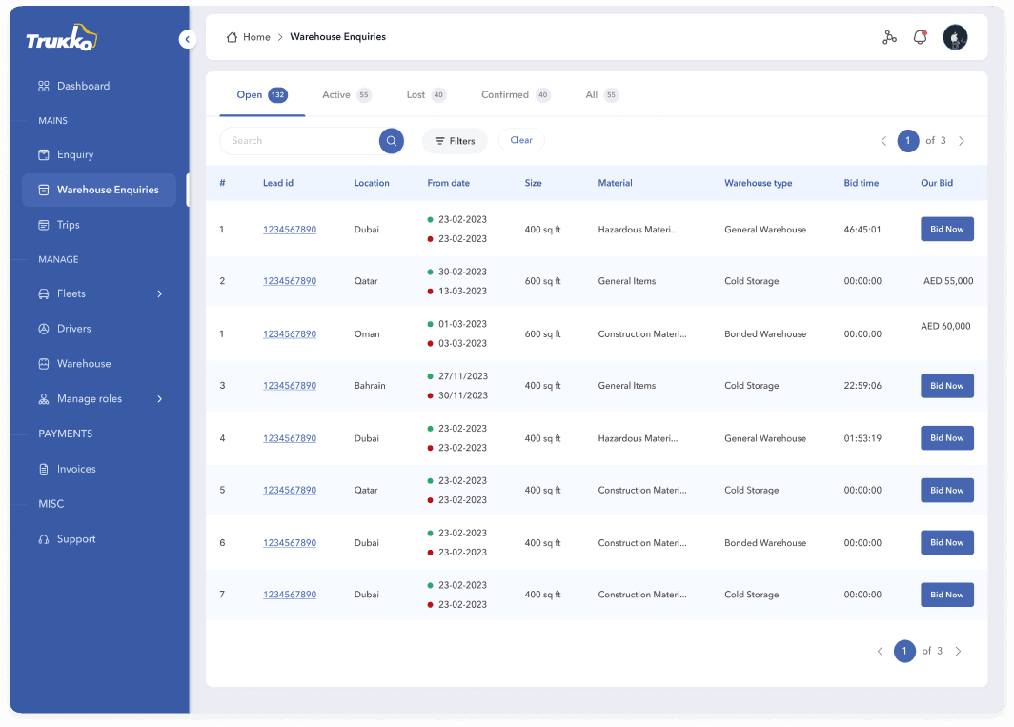Screen dimensions: 1014x727
Task: Click the Trukko logo
Action: (61, 38)
